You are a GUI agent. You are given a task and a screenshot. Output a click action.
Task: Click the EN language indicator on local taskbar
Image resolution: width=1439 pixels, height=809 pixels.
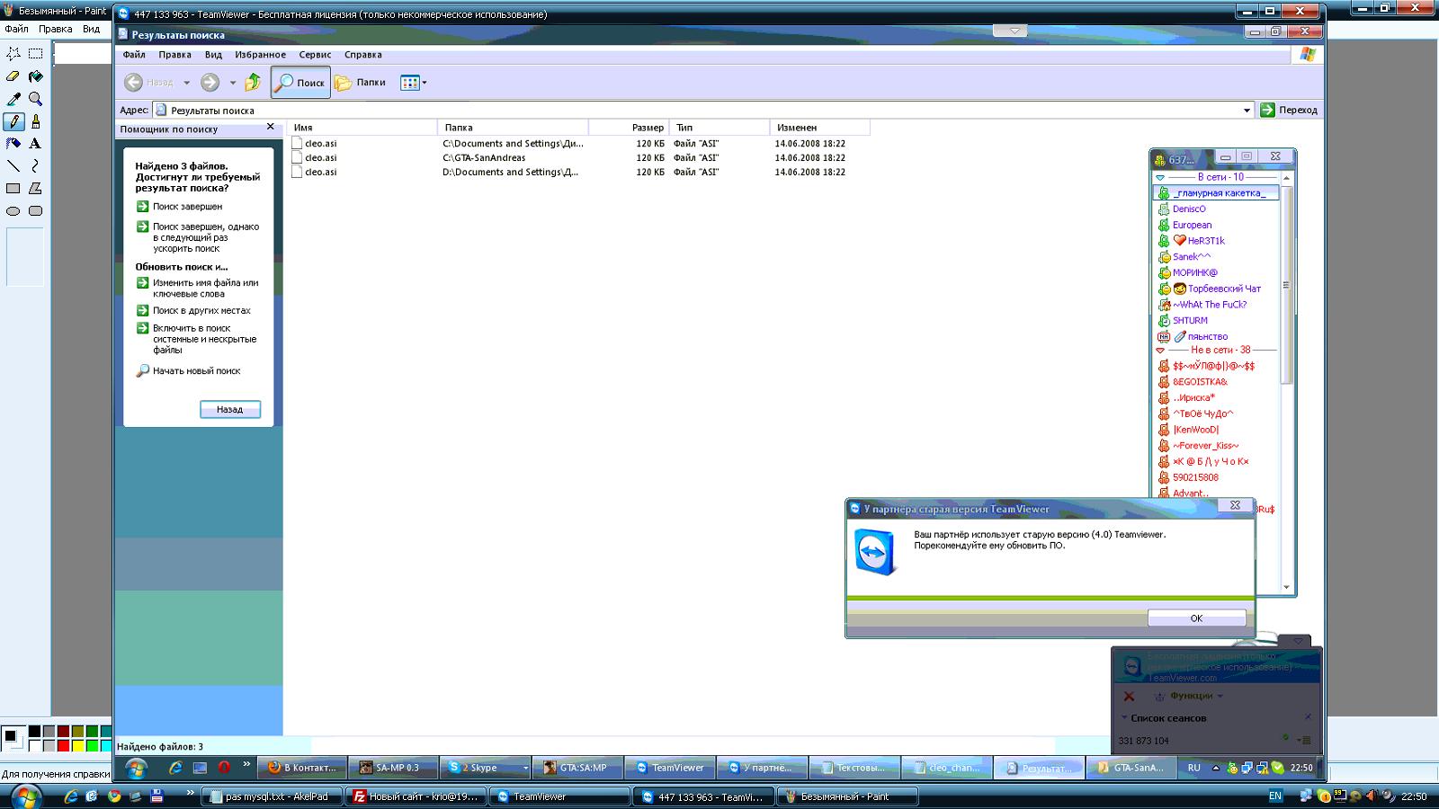1275,796
